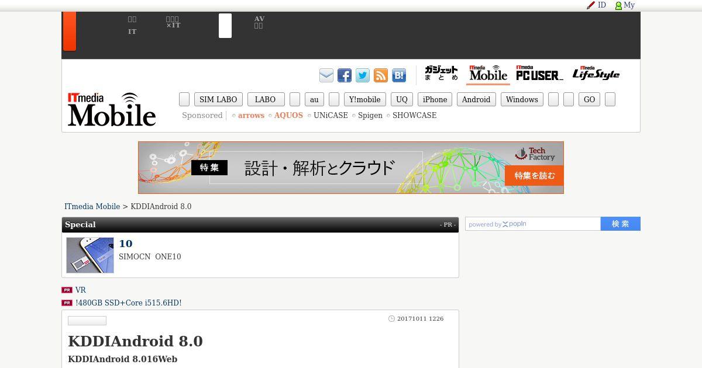Open the iPhone category button
Viewport: 702px width, 368px height.
pyautogui.click(x=435, y=99)
